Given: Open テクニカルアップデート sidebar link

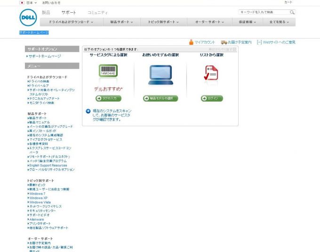Looking at the screenshot, I should (x=44, y=98).
